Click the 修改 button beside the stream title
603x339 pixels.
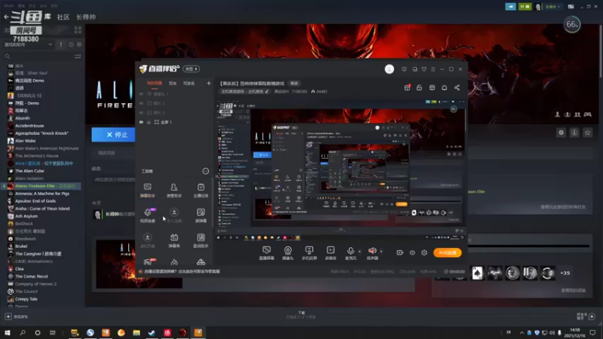(x=294, y=84)
